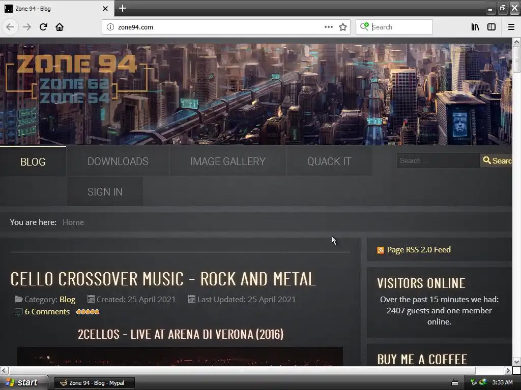The width and height of the screenshot is (521, 390).
Task: Open the Page RSS 2.0 Feed link
Action: pyautogui.click(x=419, y=250)
